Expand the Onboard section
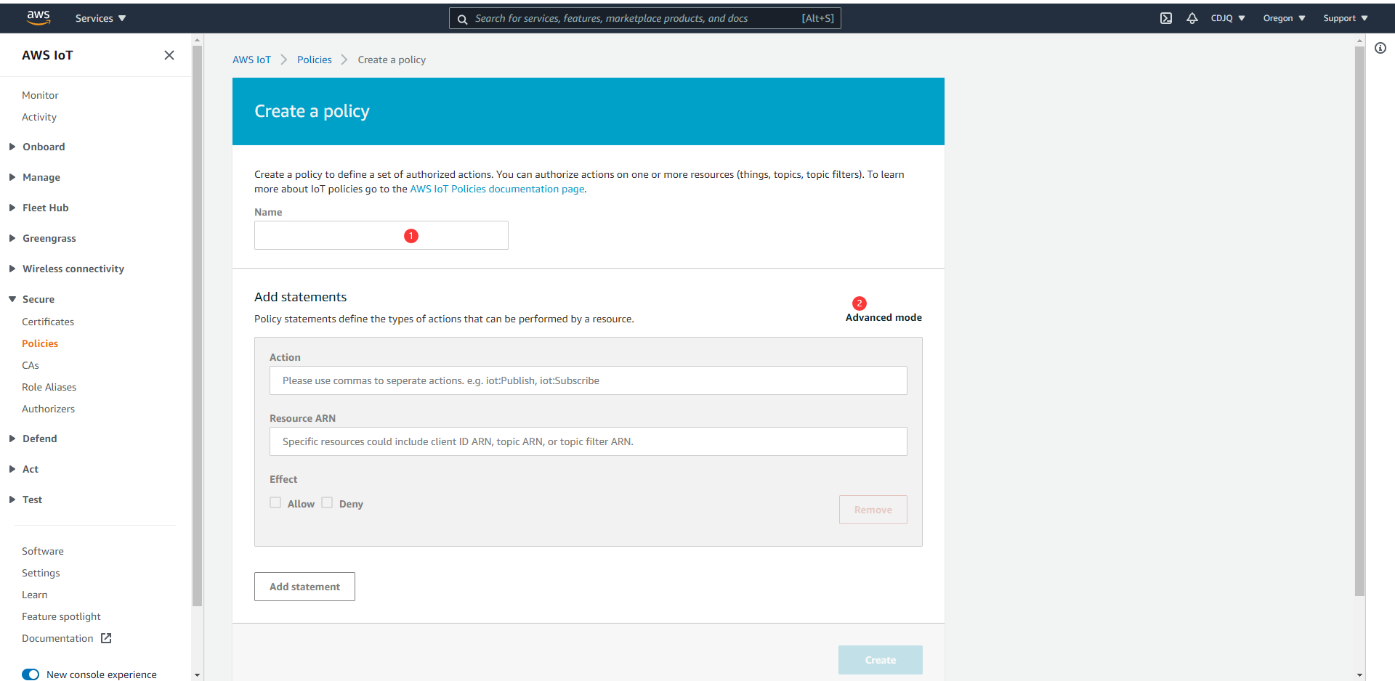This screenshot has width=1395, height=681. pos(37,147)
